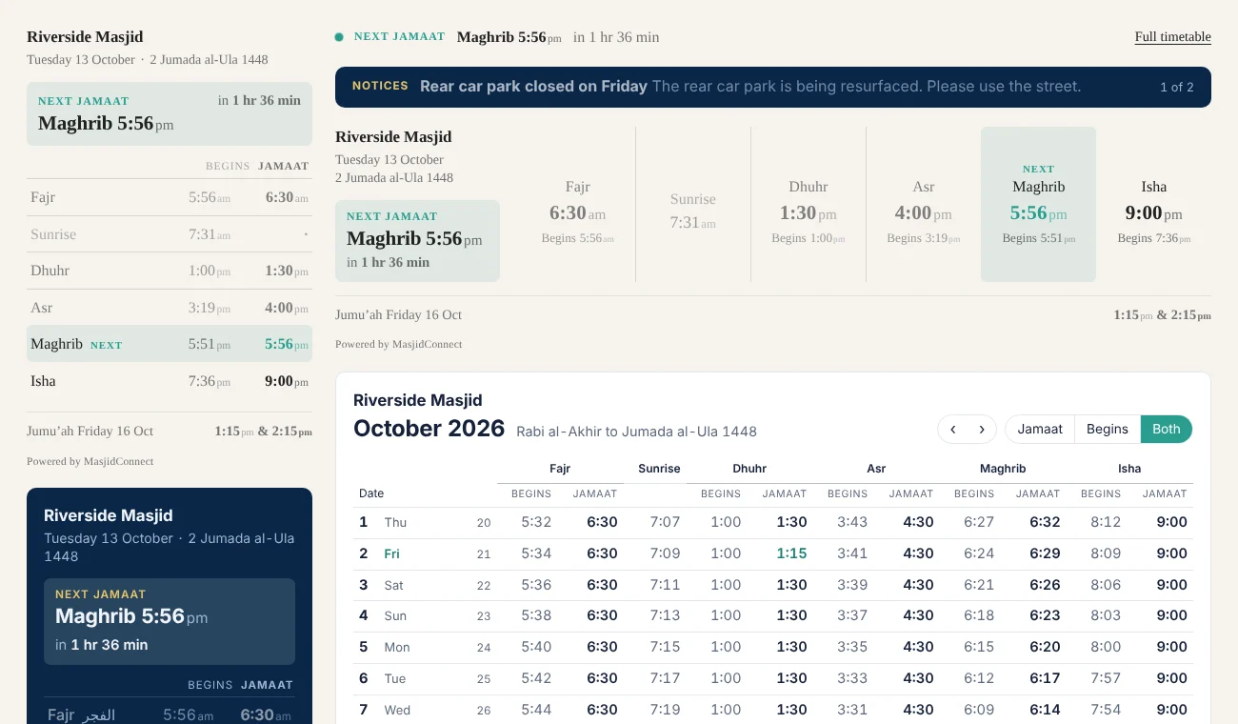The height and width of the screenshot is (724, 1238).
Task: Click Maghrib jamaat 6:32 on Thu row
Action: coord(1045,522)
